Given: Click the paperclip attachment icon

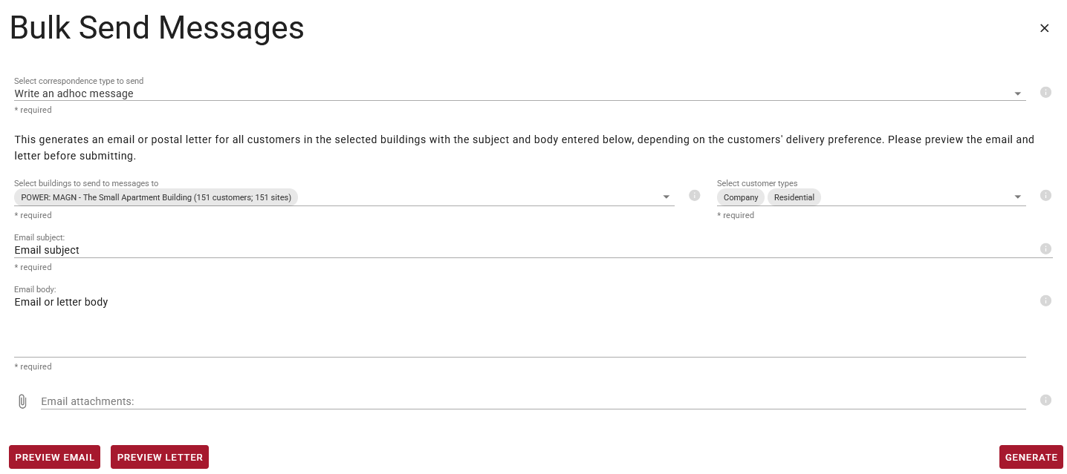Looking at the screenshot, I should 22,401.
